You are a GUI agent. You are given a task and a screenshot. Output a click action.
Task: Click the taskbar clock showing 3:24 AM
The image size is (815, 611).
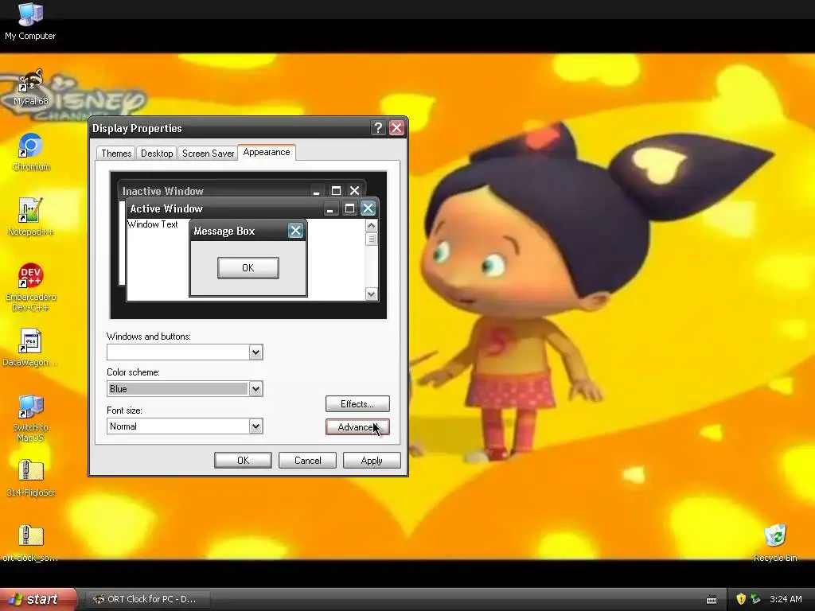pos(786,599)
